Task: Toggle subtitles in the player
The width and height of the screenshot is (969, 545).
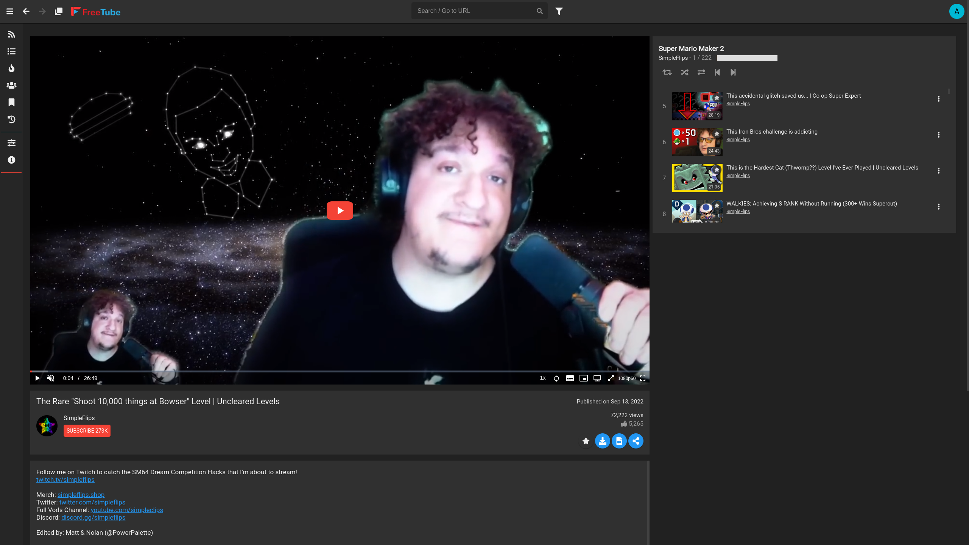Action: tap(570, 378)
